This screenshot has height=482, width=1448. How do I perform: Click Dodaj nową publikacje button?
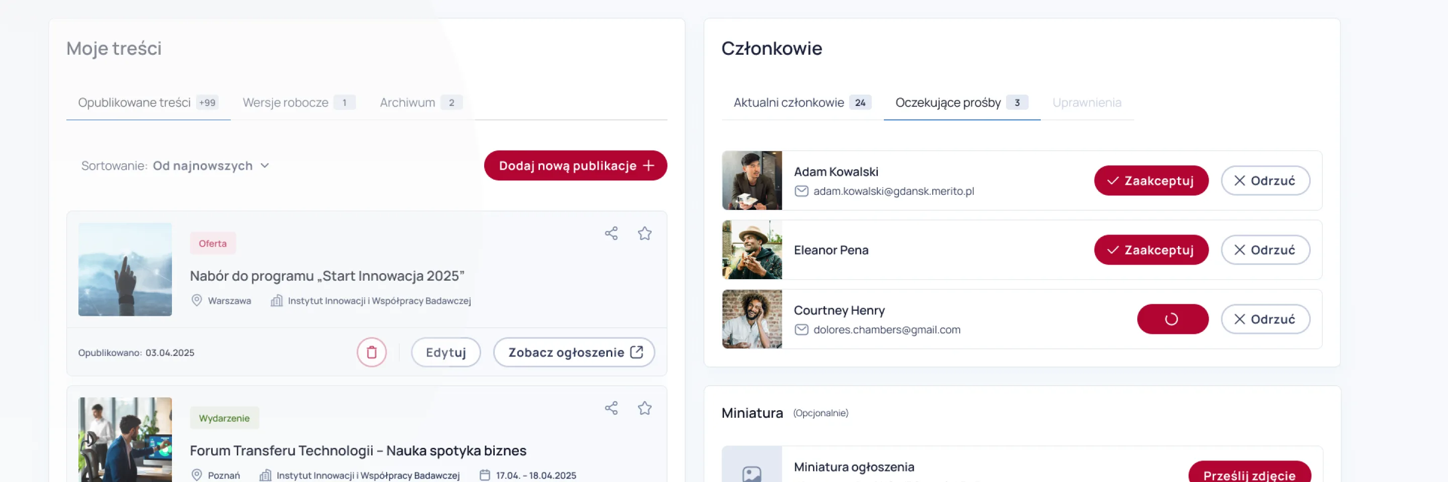tap(575, 166)
